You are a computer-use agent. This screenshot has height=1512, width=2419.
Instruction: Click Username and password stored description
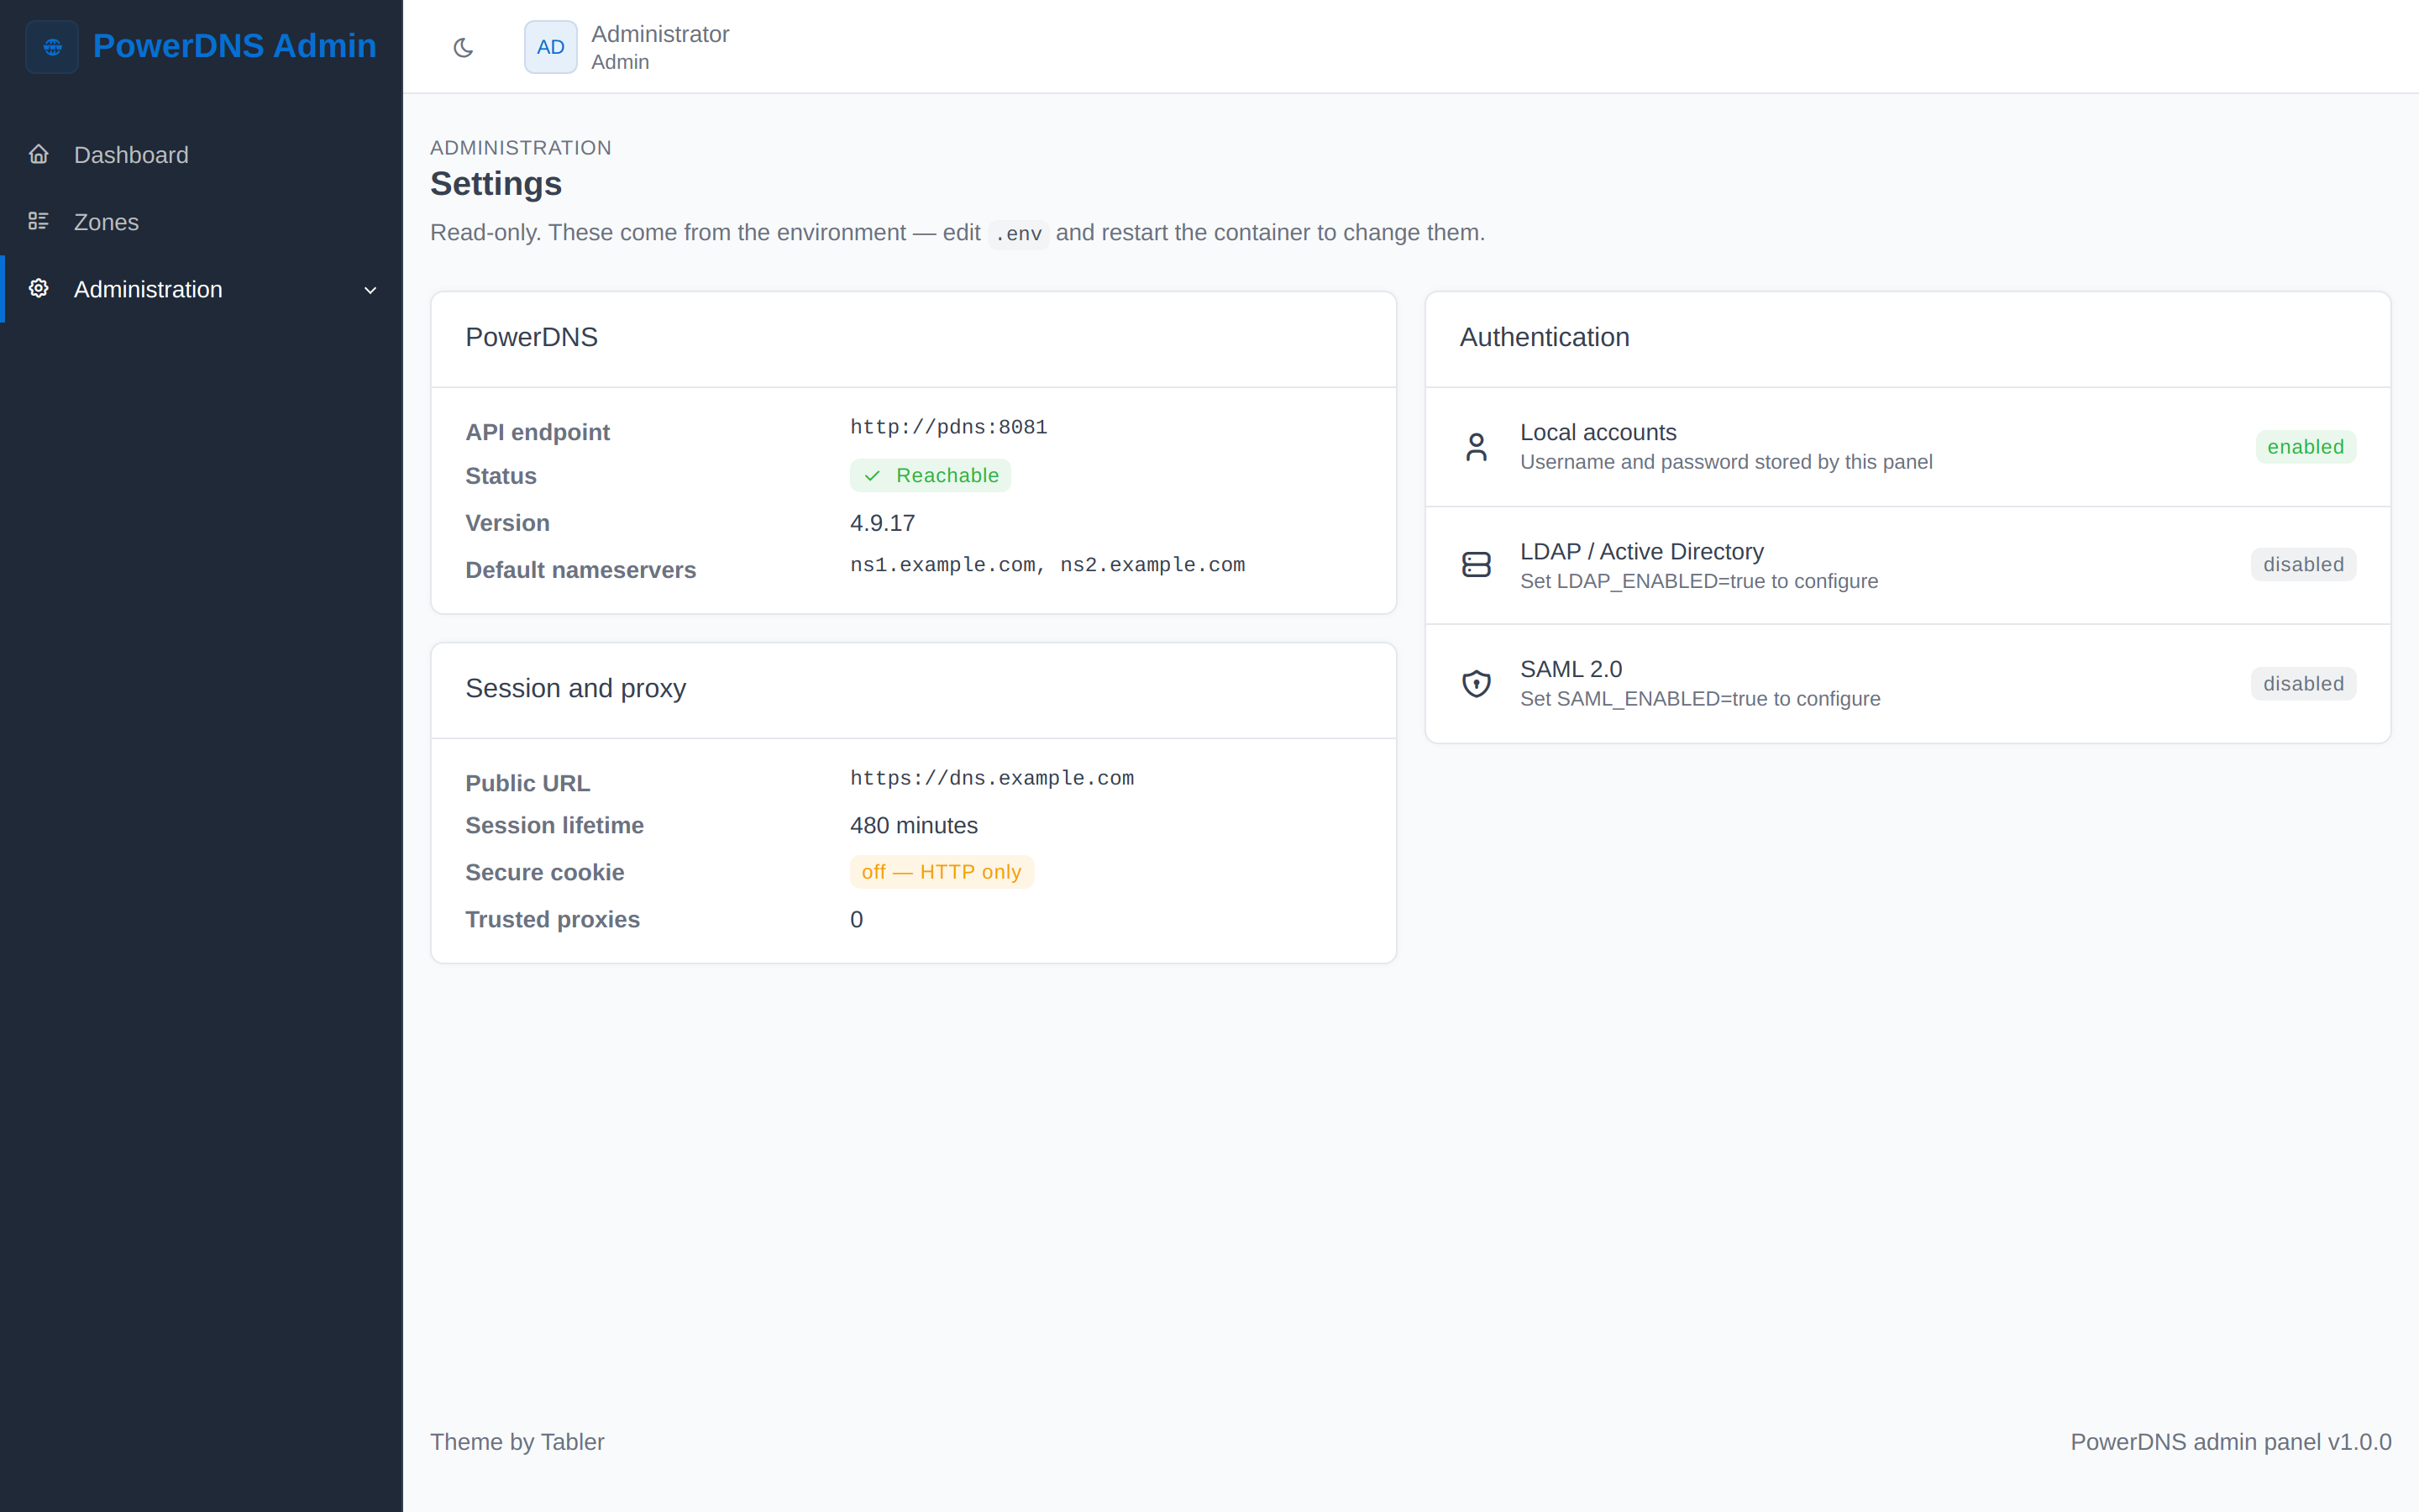pyautogui.click(x=1726, y=462)
